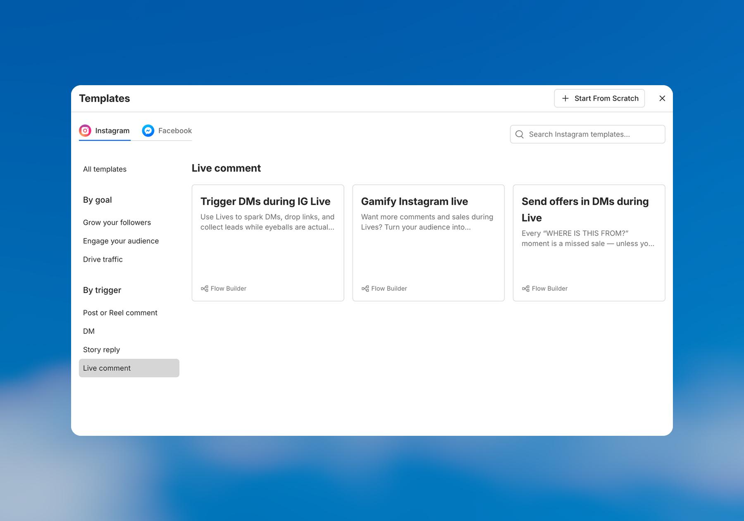Open Gamify Instagram live template
The height and width of the screenshot is (521, 744).
[428, 243]
